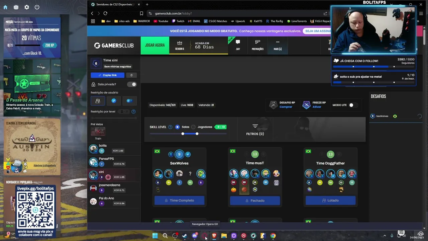Open Google Chrome from the taskbar
Viewport: 428px width, 241px height.
(x=273, y=236)
